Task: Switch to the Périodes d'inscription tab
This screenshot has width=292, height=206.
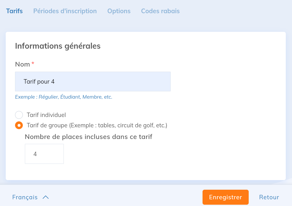Action: tap(65, 11)
